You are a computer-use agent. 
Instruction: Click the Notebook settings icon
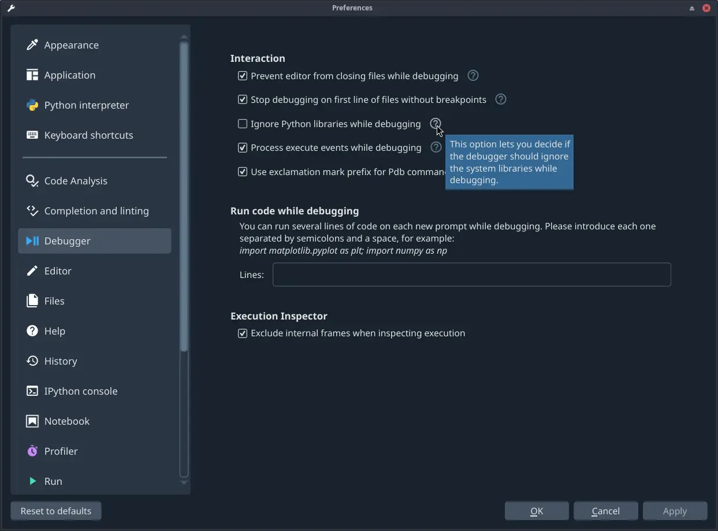click(32, 421)
